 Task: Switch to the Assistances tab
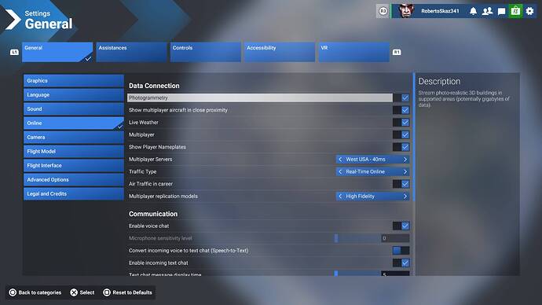(131, 52)
